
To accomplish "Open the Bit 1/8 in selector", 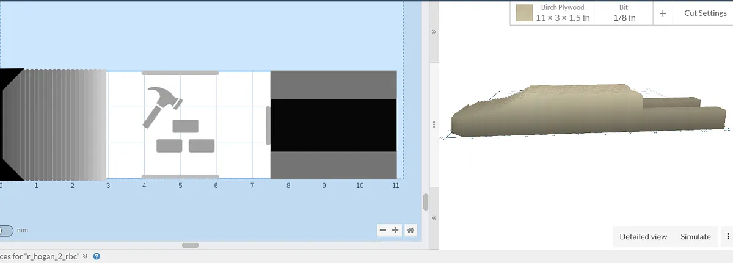I will tap(624, 13).
